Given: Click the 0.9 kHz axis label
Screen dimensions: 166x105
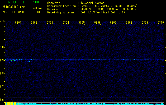Looking at the screenshot, I should pos(2,60).
